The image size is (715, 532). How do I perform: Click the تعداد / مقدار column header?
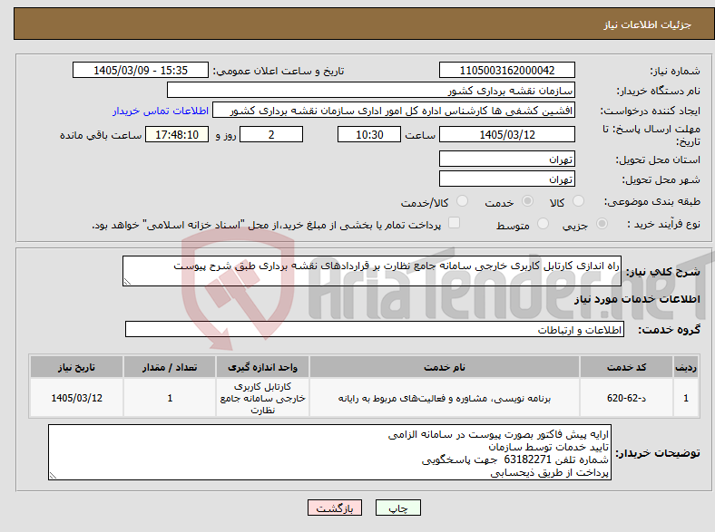pyautogui.click(x=170, y=367)
